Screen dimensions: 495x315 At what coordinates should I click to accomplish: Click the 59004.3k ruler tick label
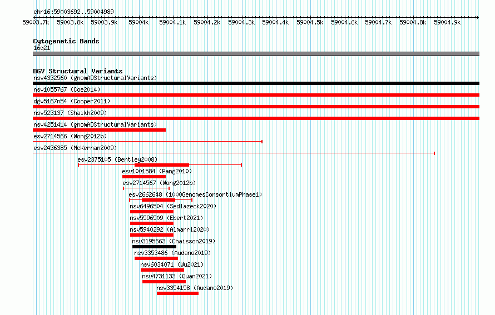pyautogui.click(x=241, y=22)
